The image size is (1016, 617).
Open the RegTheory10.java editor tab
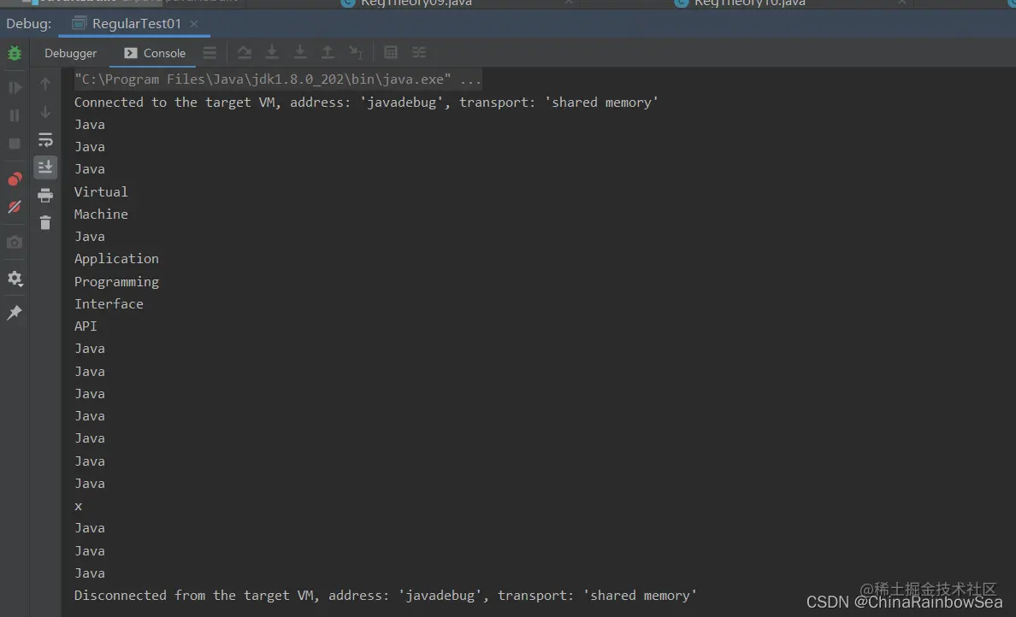tap(750, 3)
